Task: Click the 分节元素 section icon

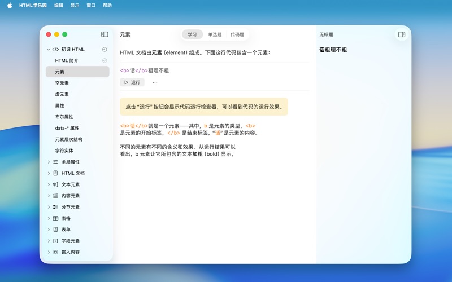Action: click(55, 207)
